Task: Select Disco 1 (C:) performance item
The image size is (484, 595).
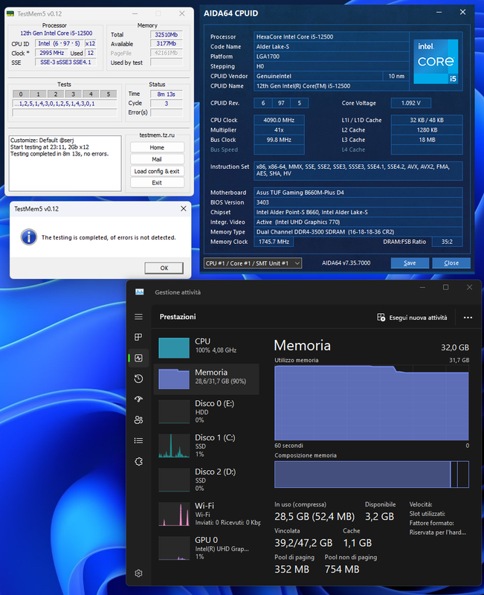Action: pyautogui.click(x=207, y=446)
